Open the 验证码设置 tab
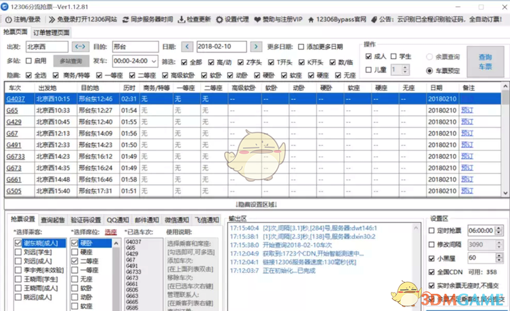510x311 pixels. coord(86,220)
